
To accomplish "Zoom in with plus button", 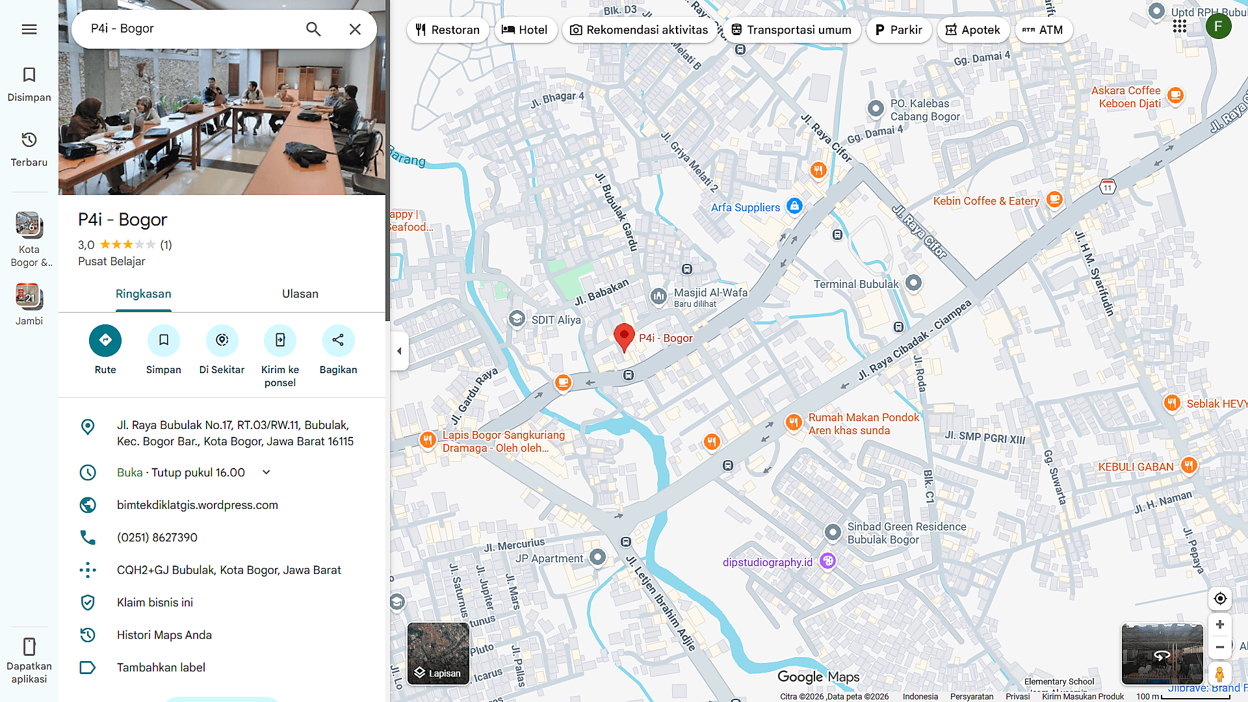I will 1220,625.
